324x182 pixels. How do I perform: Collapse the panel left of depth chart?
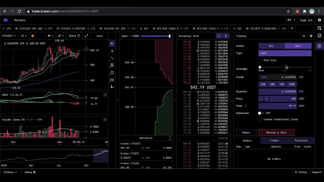pos(117,100)
